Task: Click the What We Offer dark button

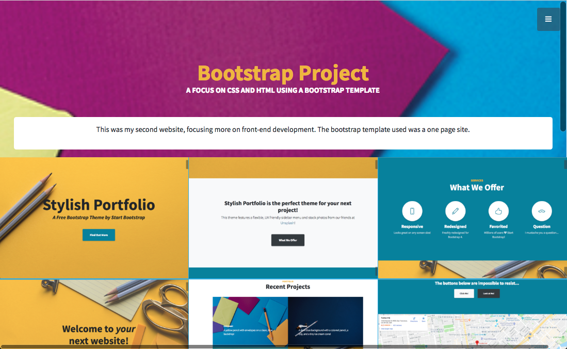Action: (x=288, y=240)
